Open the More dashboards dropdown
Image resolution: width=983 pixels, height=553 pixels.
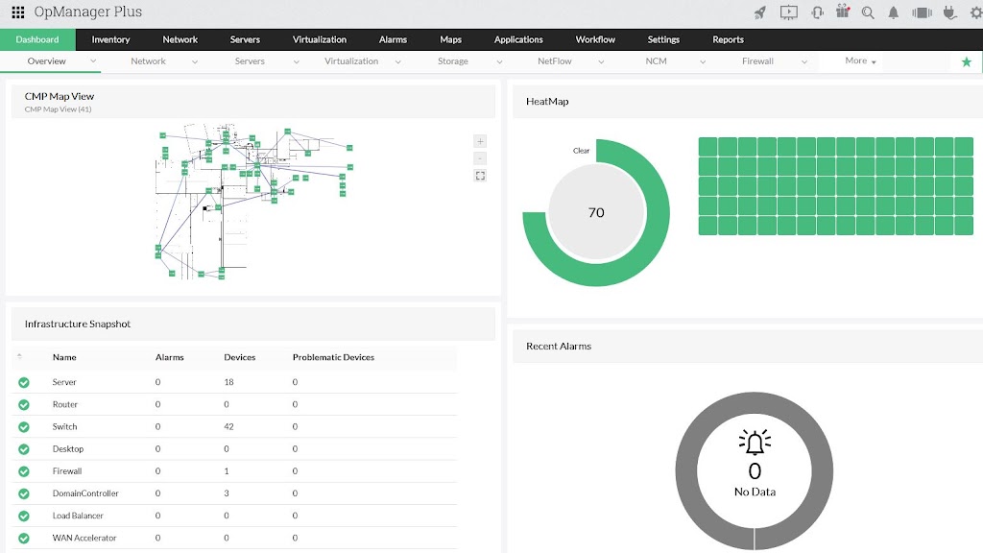point(860,60)
